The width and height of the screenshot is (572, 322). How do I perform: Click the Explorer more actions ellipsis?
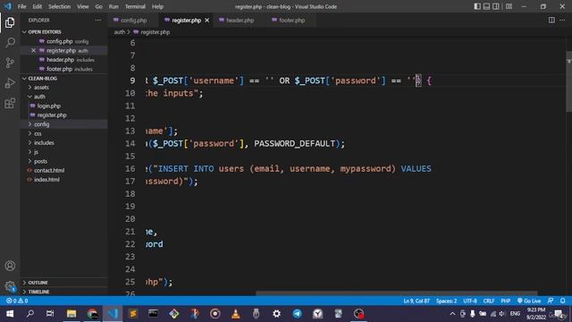(98, 20)
